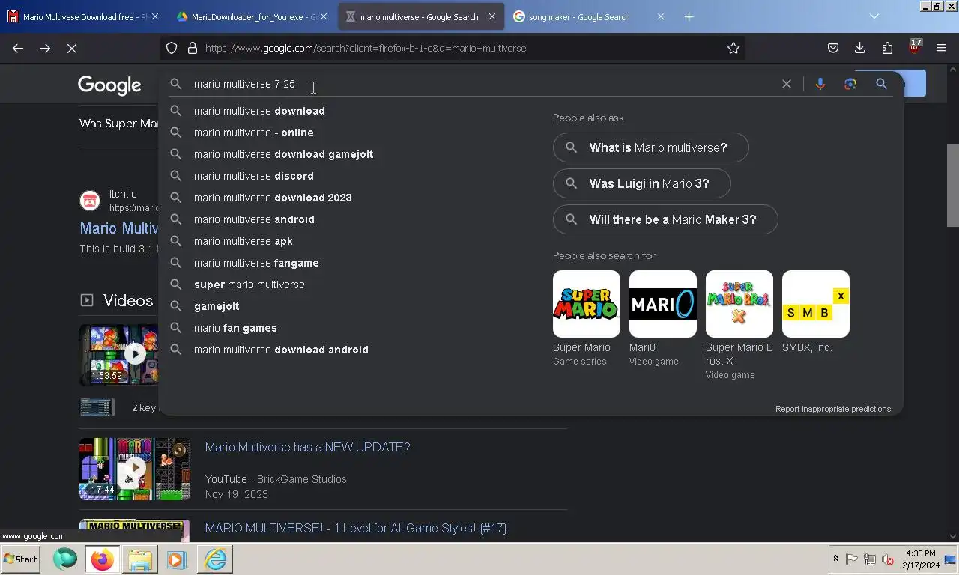Select mario multiverse Google Search tab
This screenshot has width=959, height=575.
point(419,16)
